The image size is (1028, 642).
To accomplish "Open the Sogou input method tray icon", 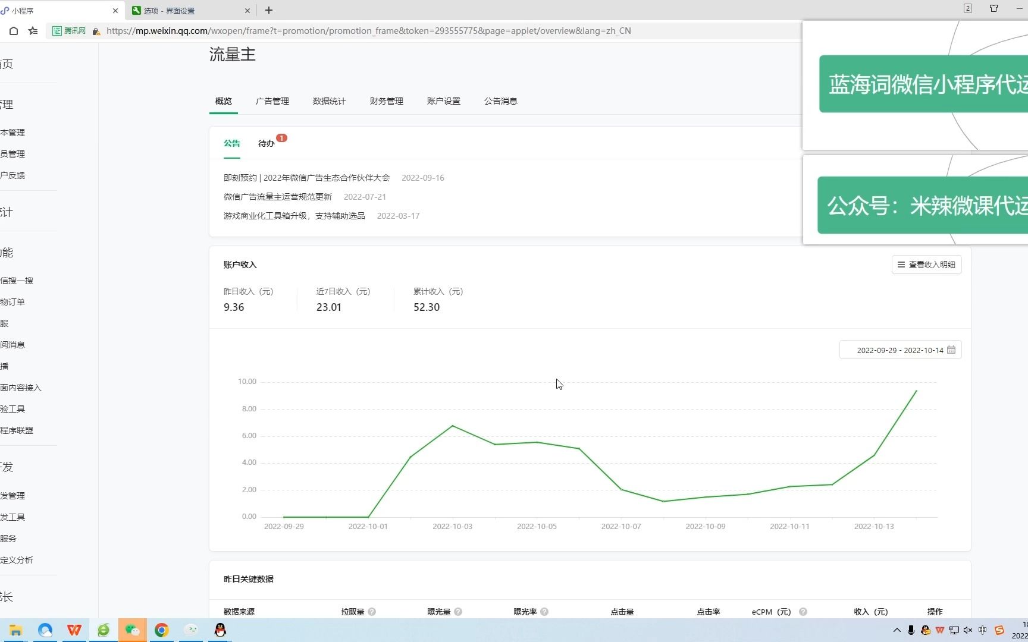I will [999, 630].
